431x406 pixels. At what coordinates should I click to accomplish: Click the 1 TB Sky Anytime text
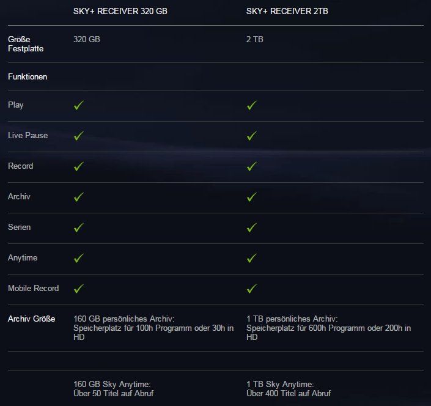click(x=280, y=384)
